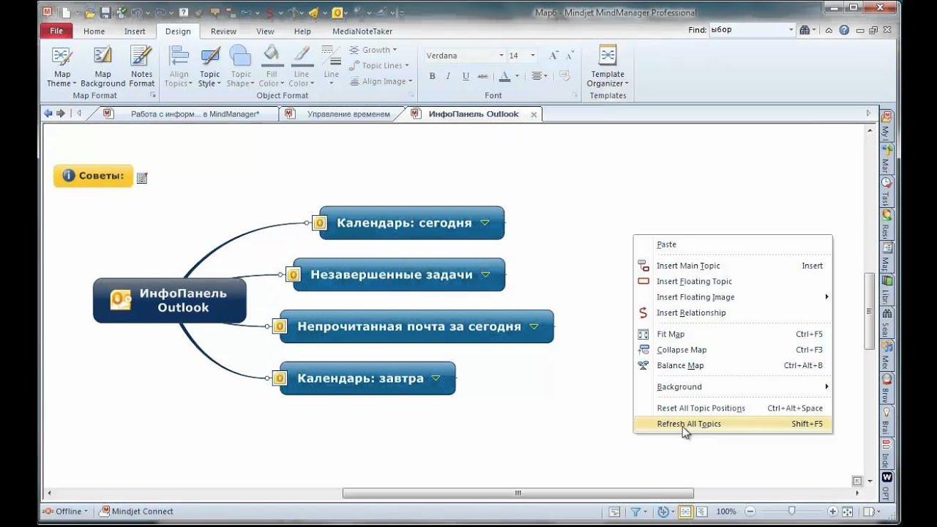Choose Balance Map in context menu
Viewport: 937px width, 527px height.
(x=733, y=365)
